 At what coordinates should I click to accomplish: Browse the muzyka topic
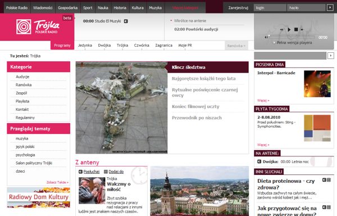(x=22, y=138)
